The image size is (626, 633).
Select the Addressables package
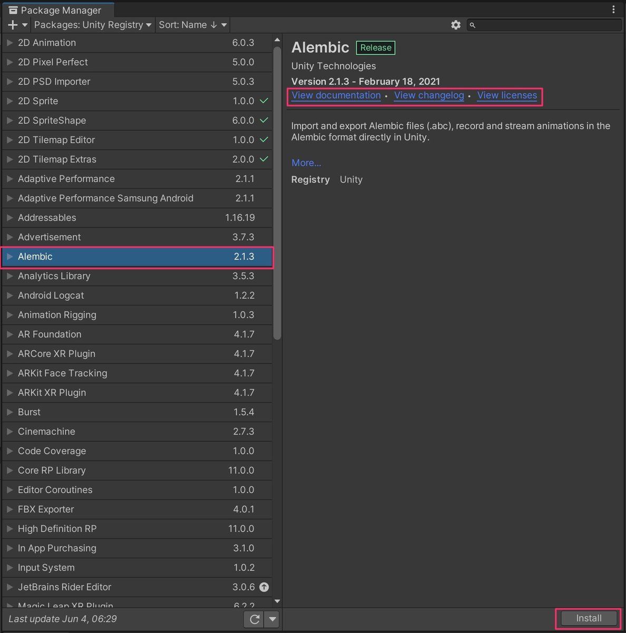pyautogui.click(x=137, y=218)
